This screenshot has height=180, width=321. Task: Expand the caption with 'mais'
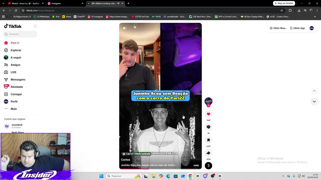point(196,165)
